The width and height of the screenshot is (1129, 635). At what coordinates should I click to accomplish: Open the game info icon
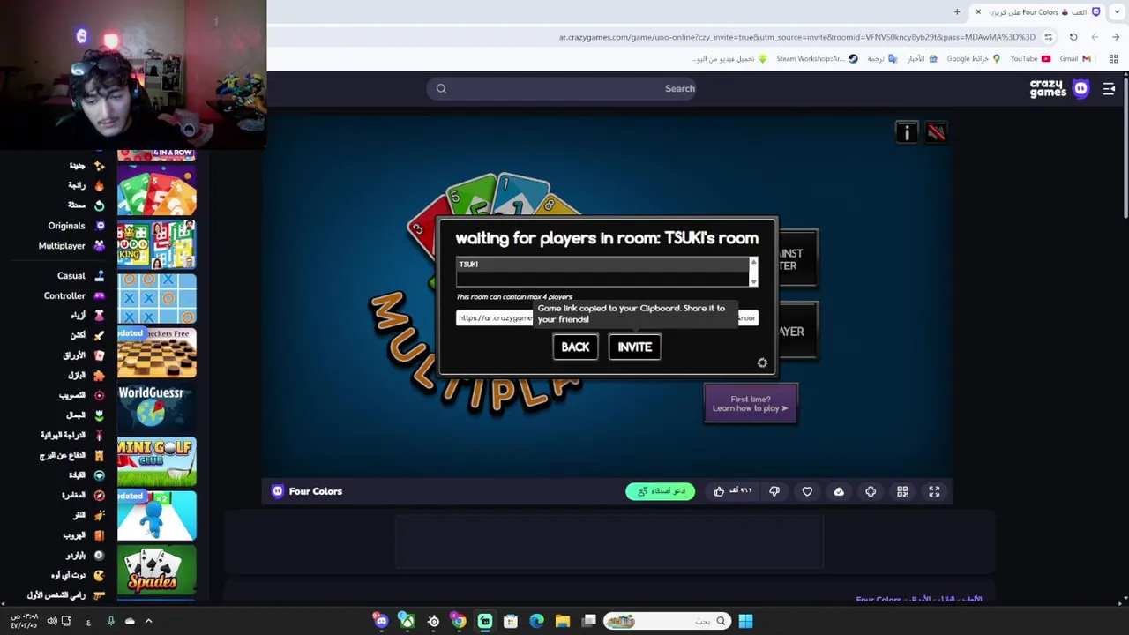[907, 132]
